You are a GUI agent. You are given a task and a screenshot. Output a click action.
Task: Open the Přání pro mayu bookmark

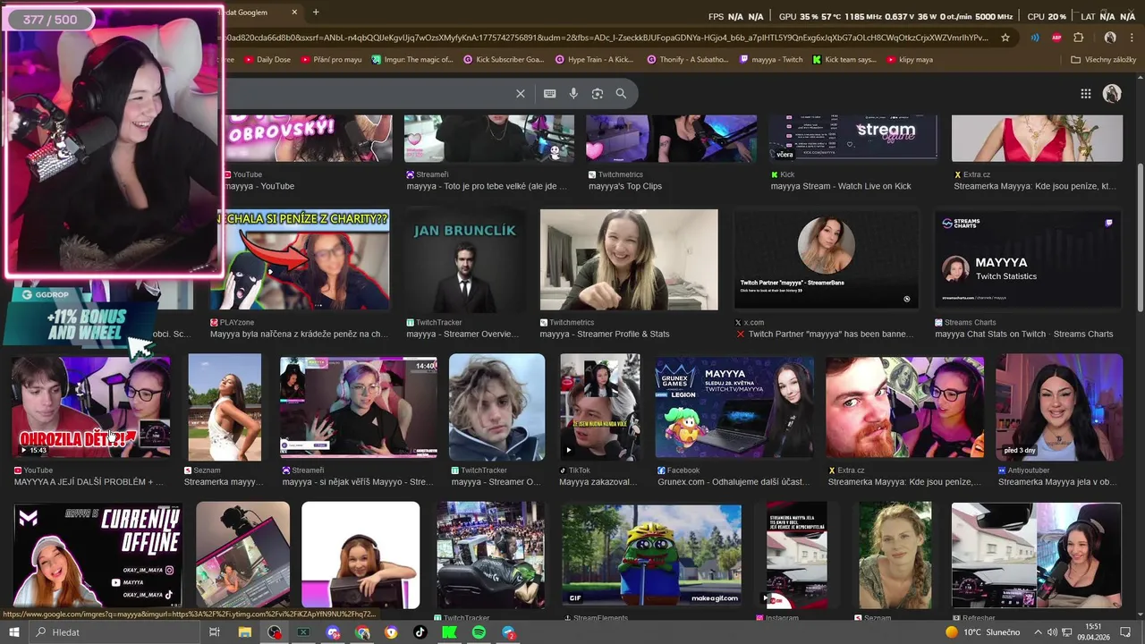coord(331,60)
